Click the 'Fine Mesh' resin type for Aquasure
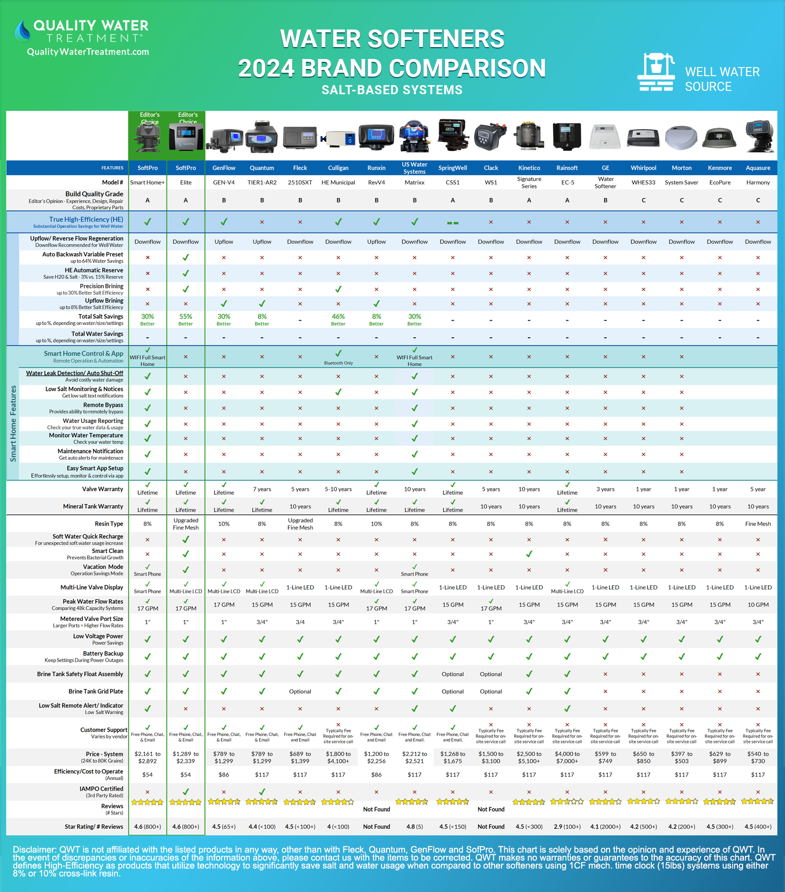Image resolution: width=785 pixels, height=892 pixels. [758, 524]
